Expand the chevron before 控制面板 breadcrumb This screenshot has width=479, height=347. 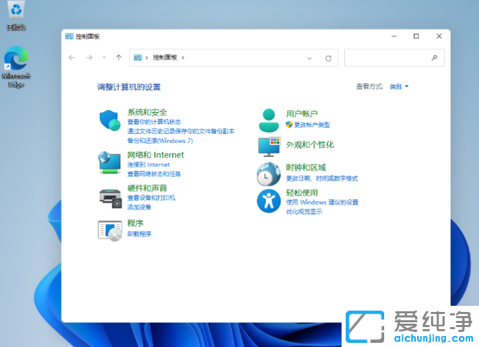tap(146, 58)
